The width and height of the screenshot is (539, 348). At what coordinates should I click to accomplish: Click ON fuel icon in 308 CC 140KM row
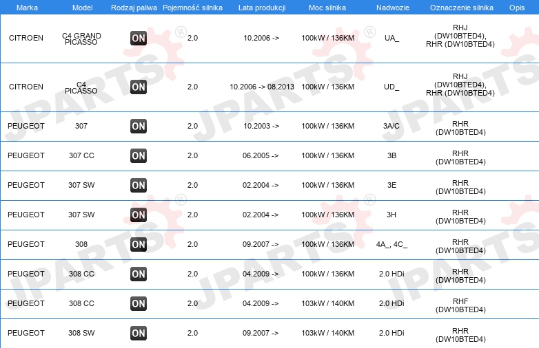pyautogui.click(x=139, y=303)
